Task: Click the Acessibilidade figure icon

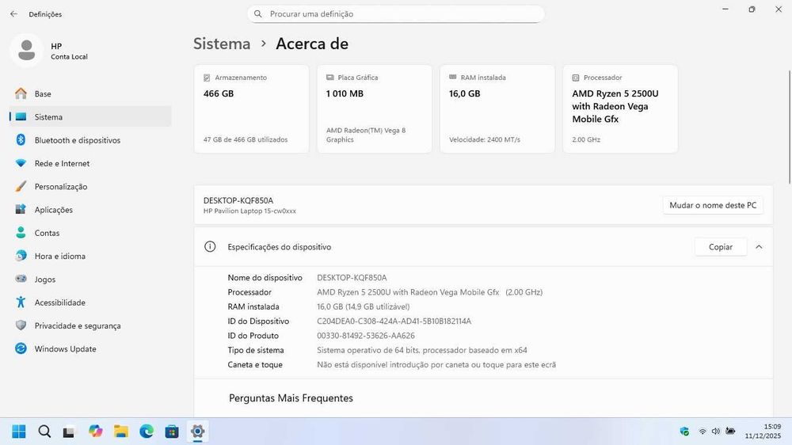Action: [x=21, y=302]
